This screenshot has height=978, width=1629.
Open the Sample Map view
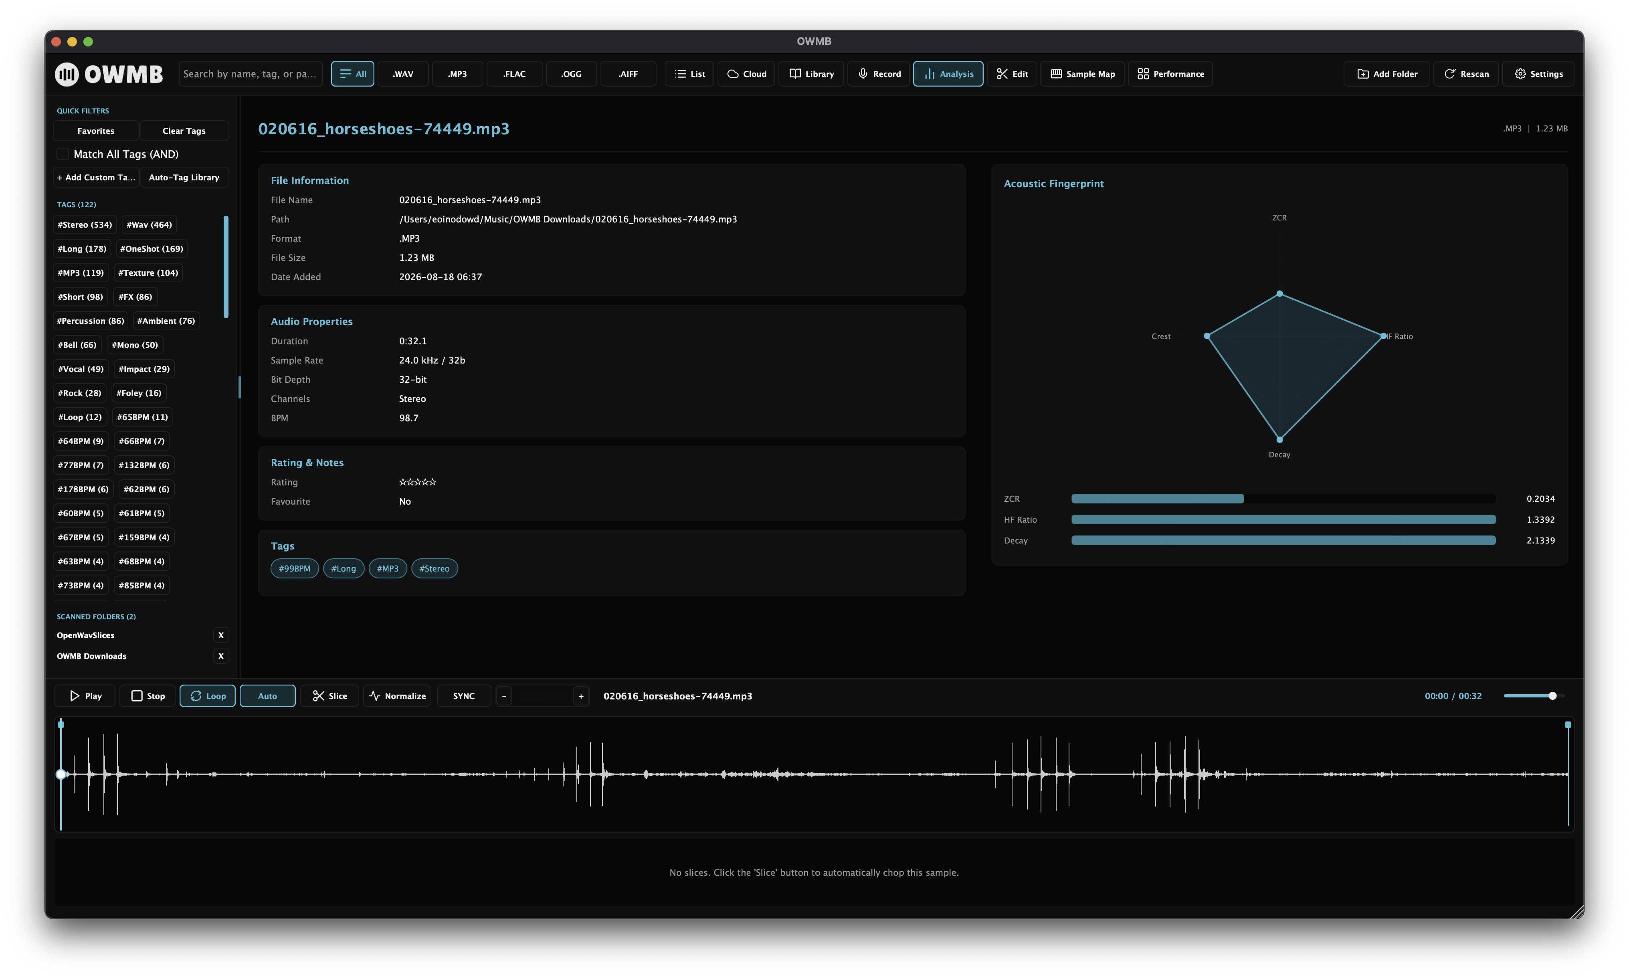(1082, 74)
